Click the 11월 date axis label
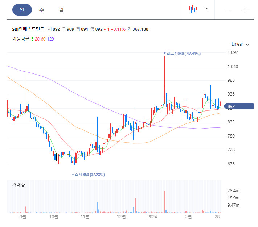 pyautogui.click(x=85, y=217)
